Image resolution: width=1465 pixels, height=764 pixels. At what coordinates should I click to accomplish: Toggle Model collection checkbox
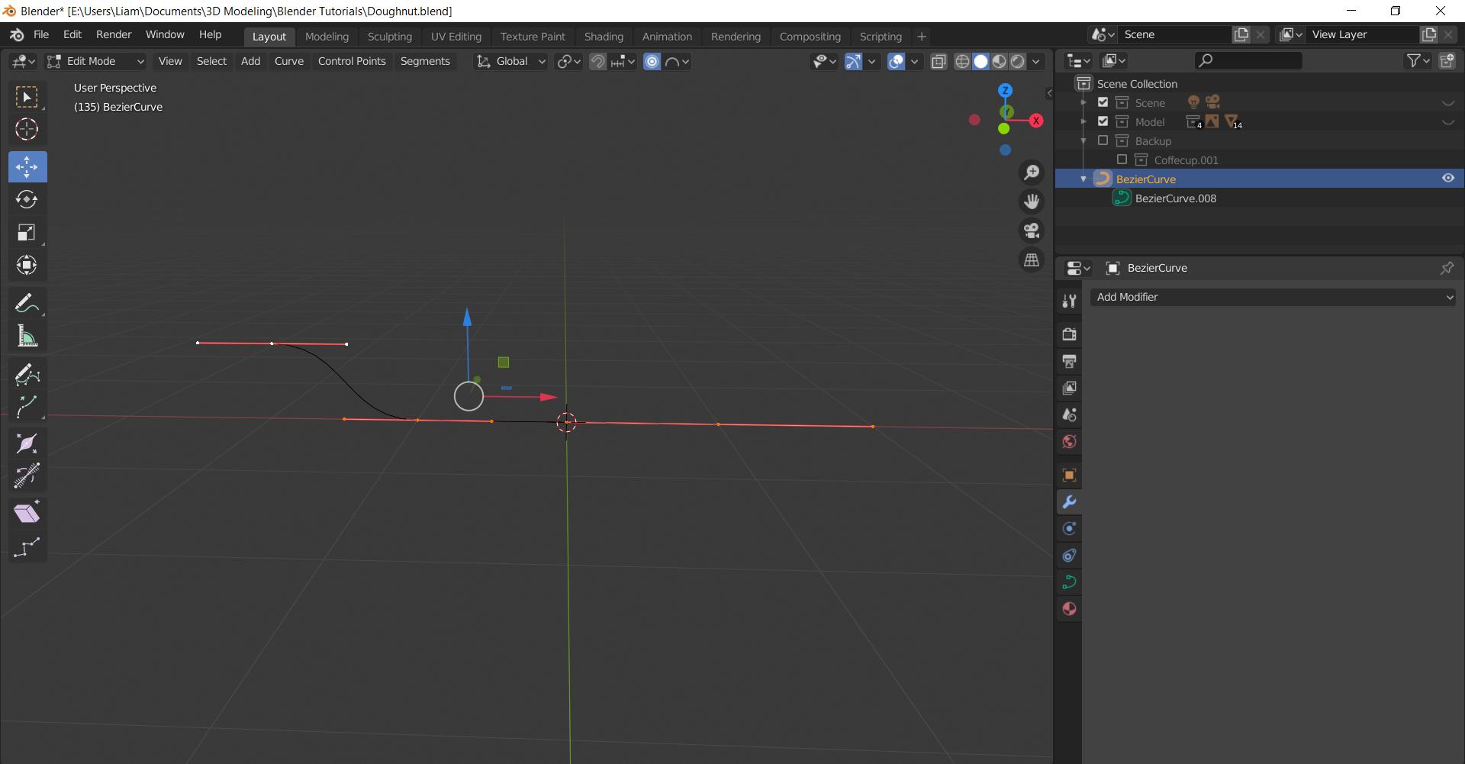(x=1103, y=121)
